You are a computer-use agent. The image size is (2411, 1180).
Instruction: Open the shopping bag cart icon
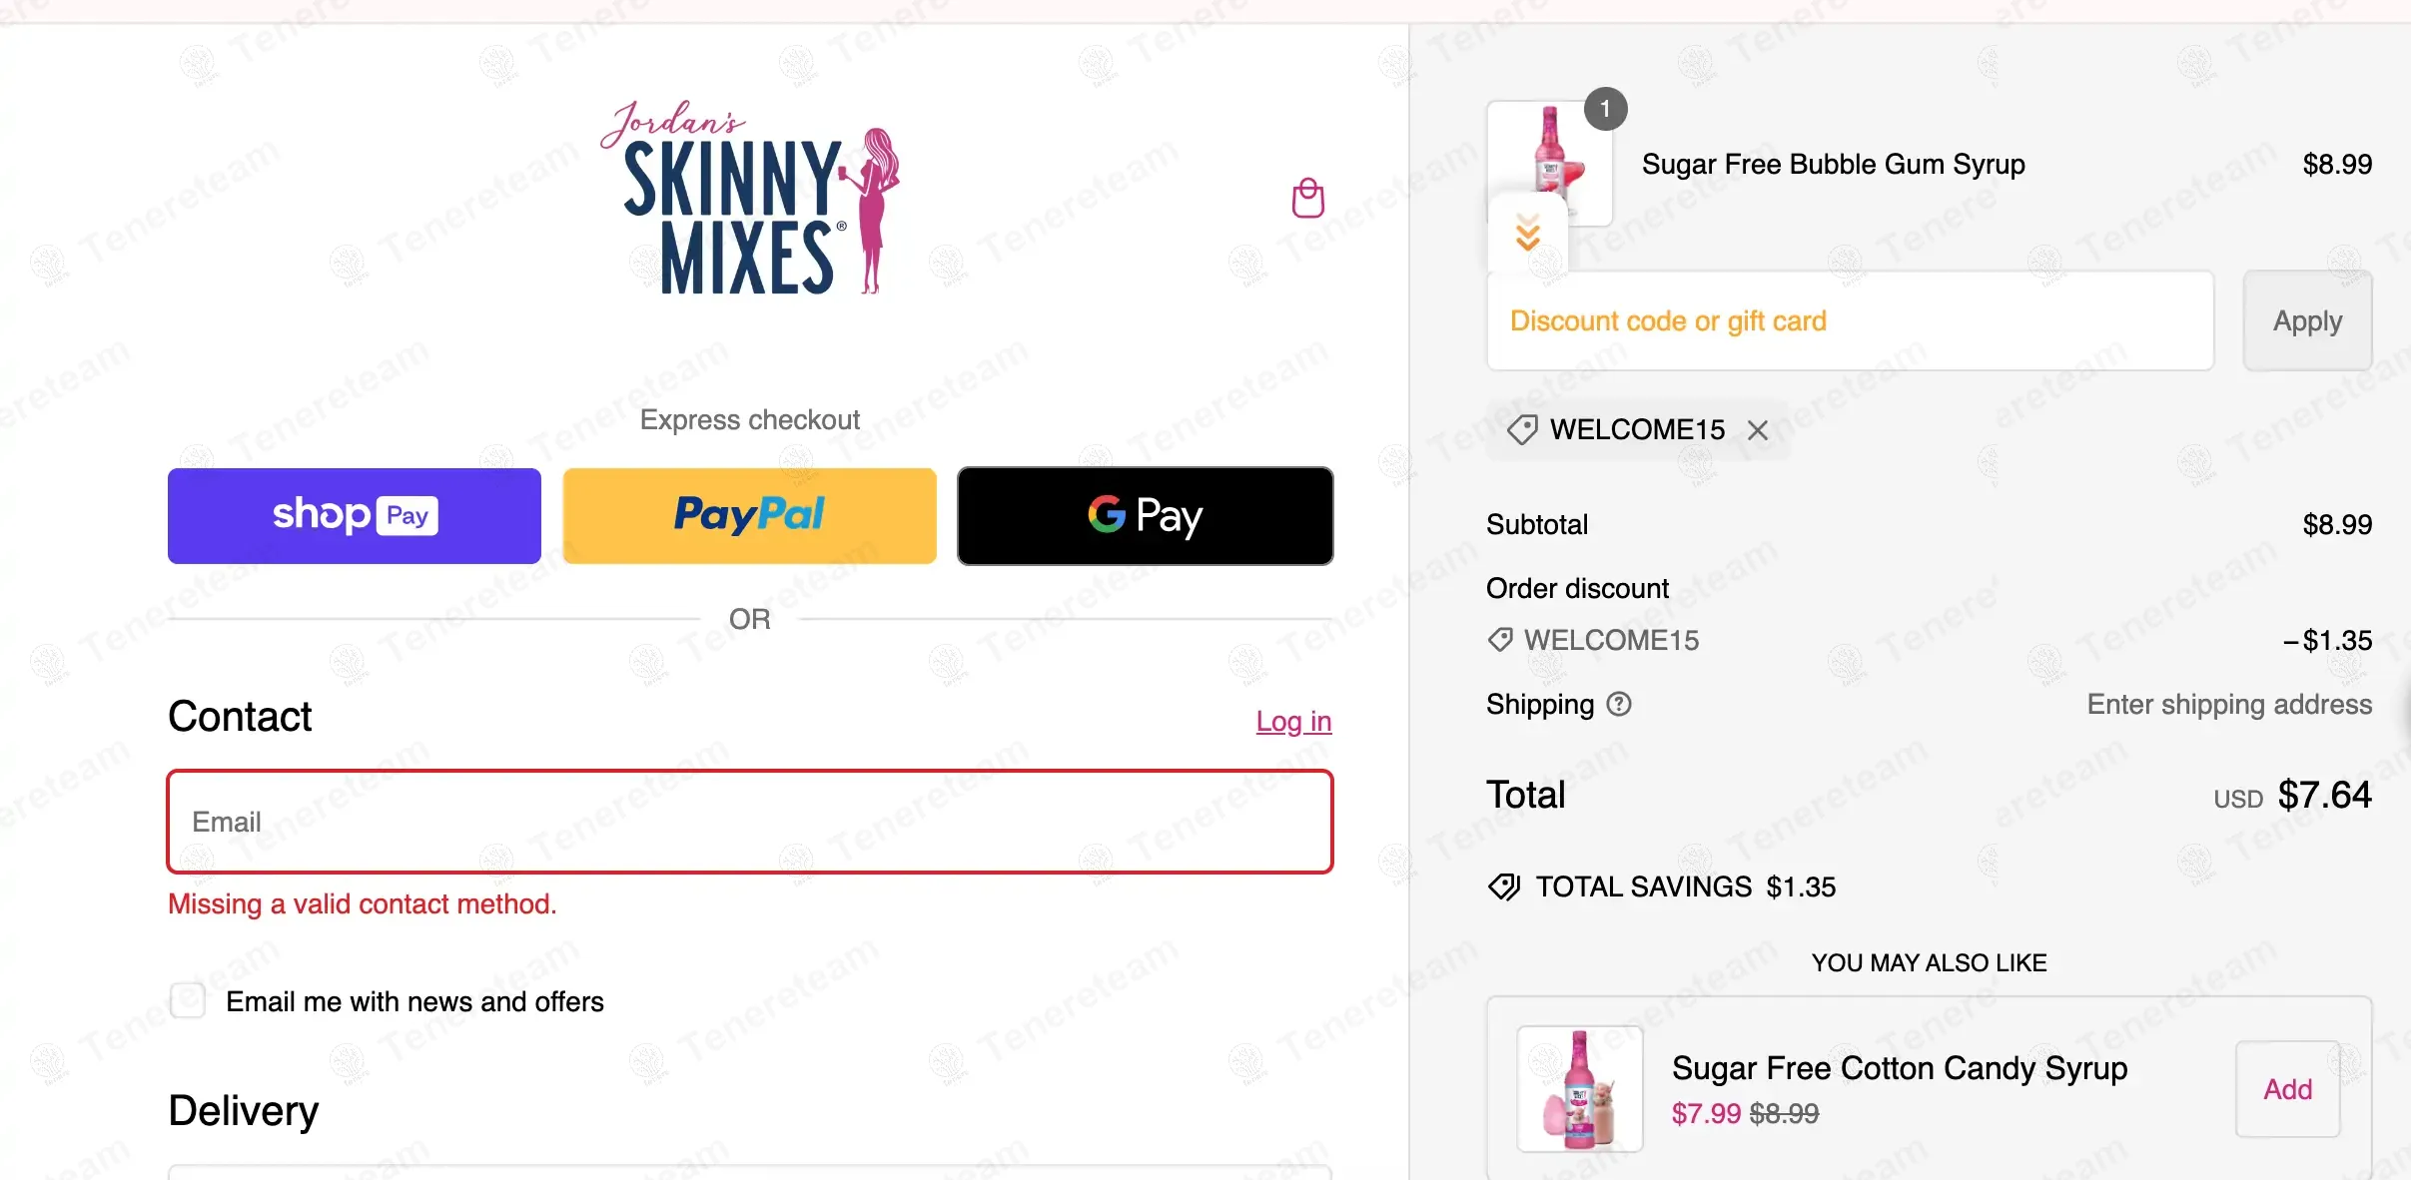tap(1307, 198)
